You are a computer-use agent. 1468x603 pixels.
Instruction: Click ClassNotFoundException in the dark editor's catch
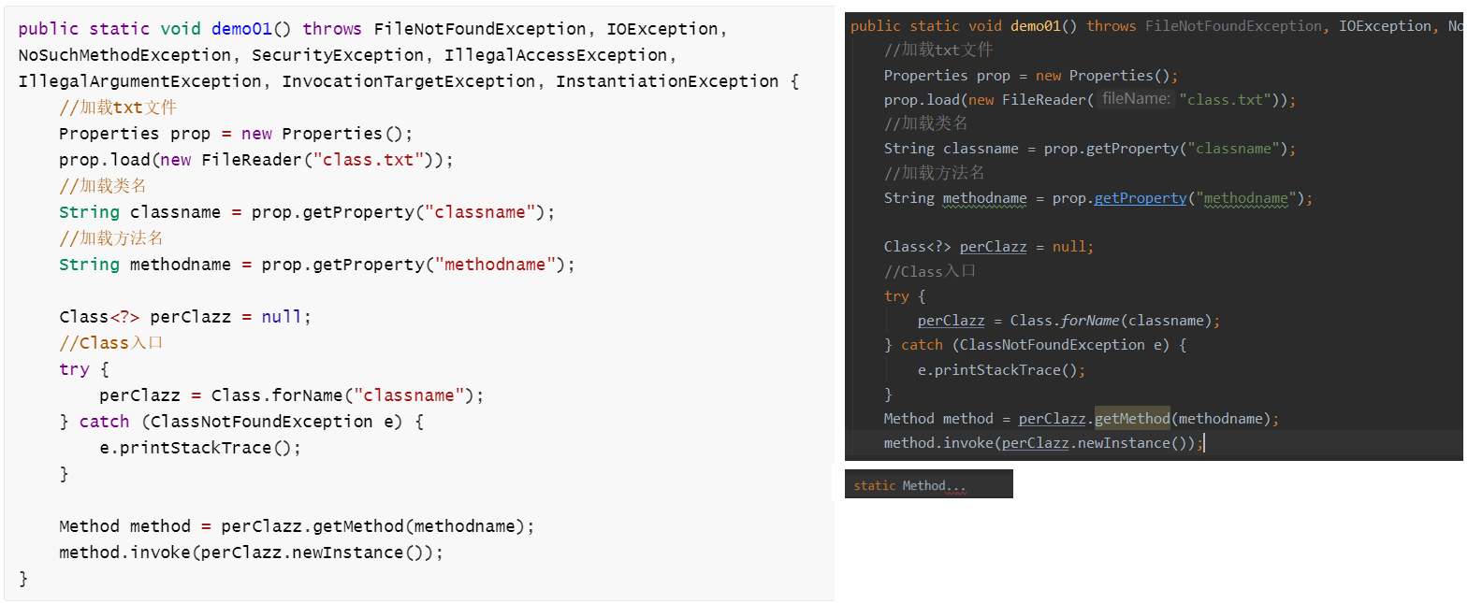[1052, 345]
